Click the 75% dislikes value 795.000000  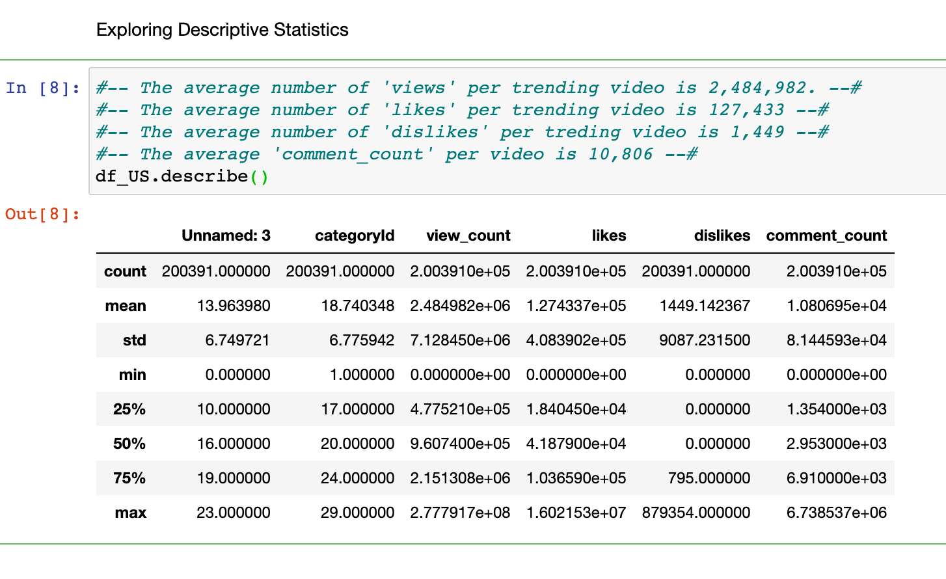point(709,478)
